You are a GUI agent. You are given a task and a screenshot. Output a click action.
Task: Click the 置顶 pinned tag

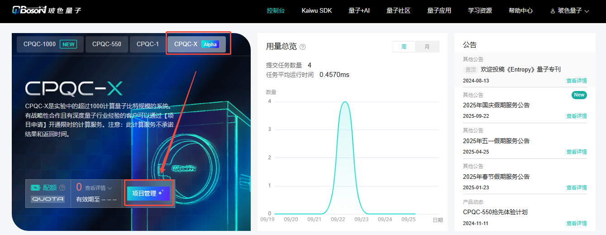pyautogui.click(x=471, y=70)
